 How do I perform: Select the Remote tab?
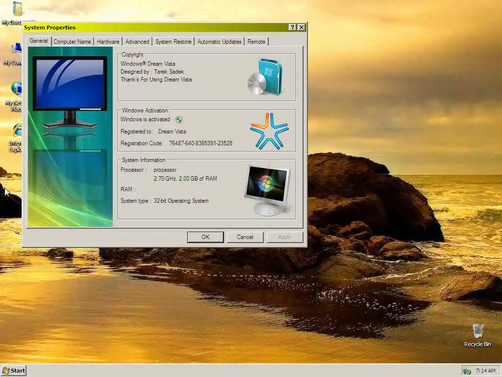click(256, 42)
